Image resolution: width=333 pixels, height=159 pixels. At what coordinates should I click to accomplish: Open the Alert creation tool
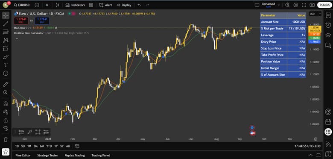(x=105, y=5)
